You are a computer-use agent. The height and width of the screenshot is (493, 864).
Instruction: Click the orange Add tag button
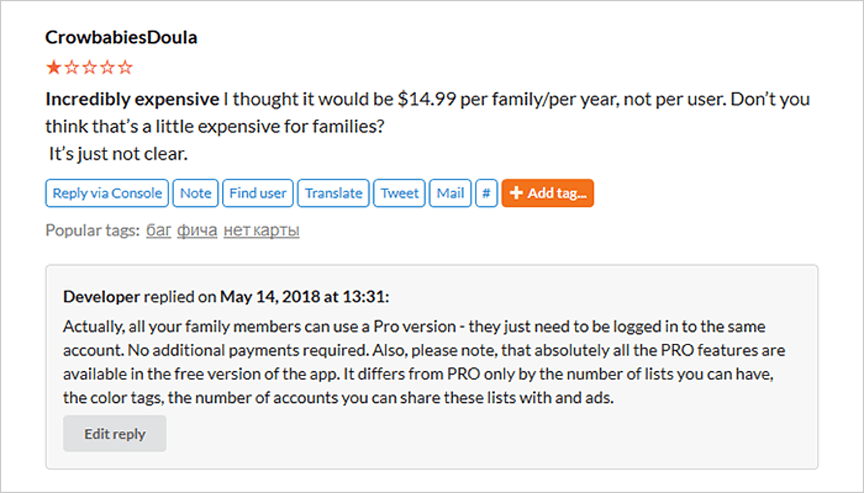547,193
